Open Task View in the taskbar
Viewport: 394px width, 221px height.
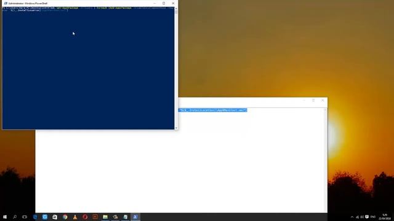pos(25,217)
